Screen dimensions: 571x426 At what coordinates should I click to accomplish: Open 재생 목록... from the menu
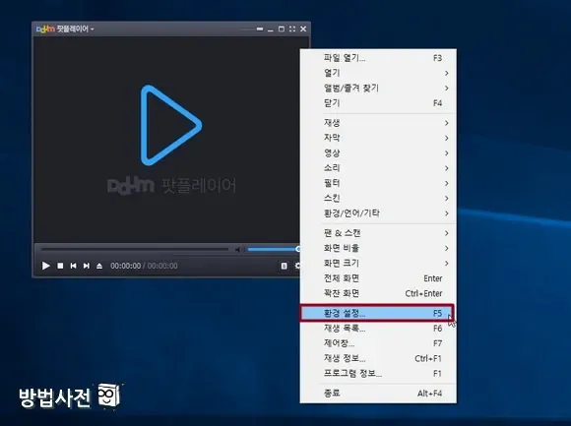[x=378, y=329]
